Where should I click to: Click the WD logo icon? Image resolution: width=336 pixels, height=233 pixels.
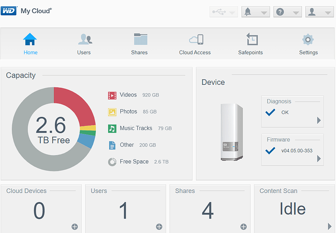[9, 11]
